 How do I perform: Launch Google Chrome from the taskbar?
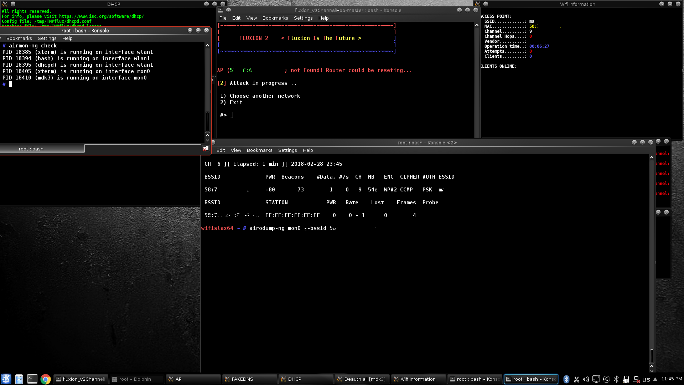tap(45, 379)
